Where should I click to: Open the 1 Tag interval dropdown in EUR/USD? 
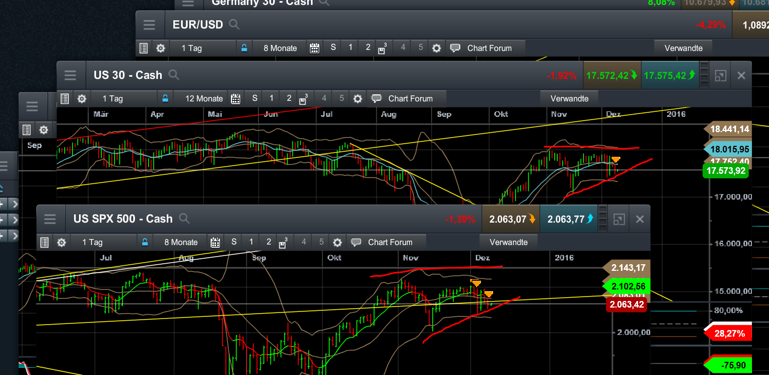pyautogui.click(x=202, y=48)
